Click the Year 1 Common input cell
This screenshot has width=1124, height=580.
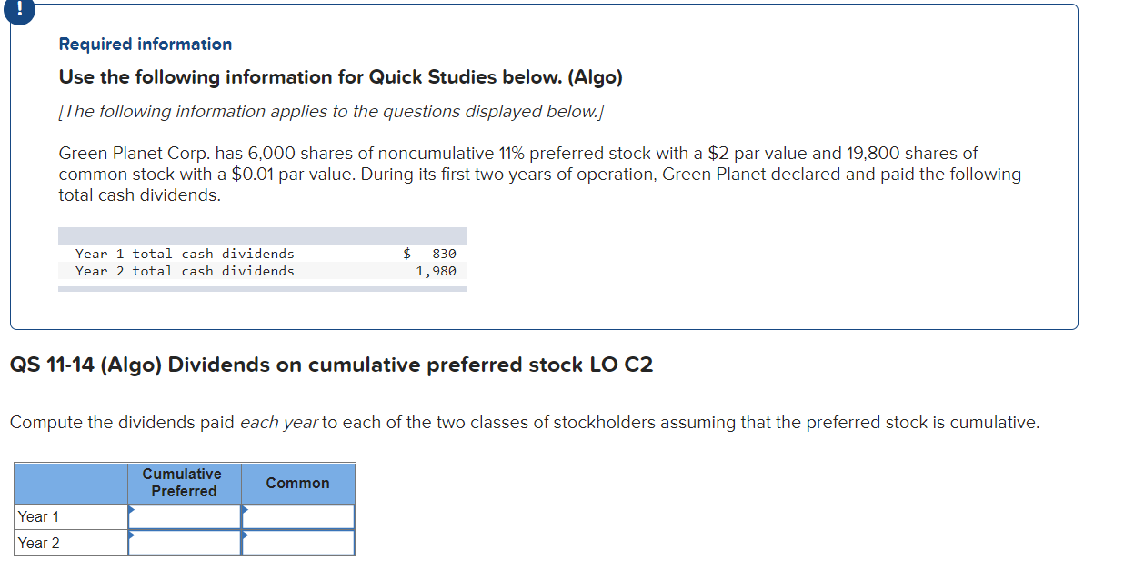(x=298, y=516)
